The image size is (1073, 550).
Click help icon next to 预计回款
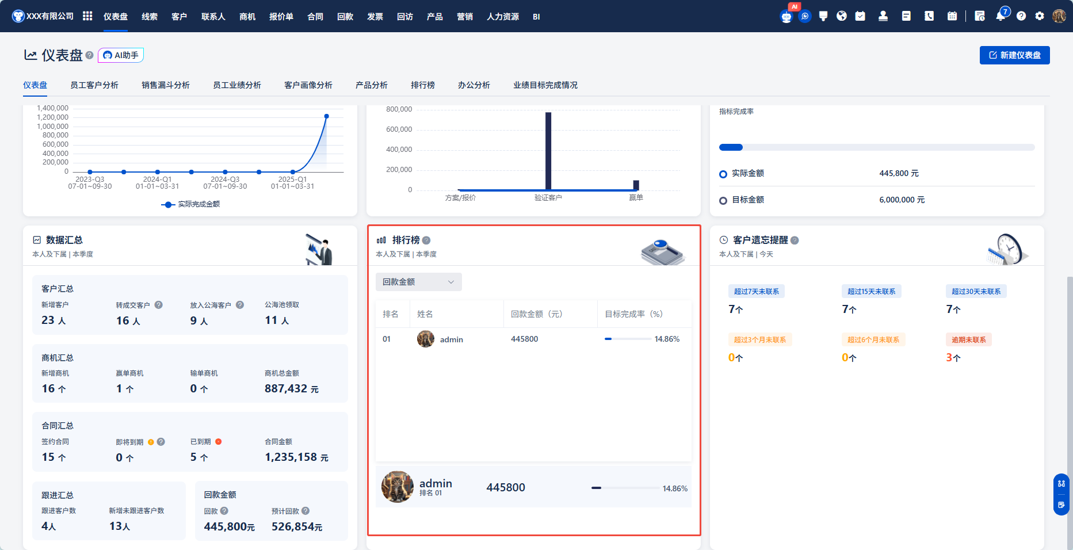pos(306,511)
